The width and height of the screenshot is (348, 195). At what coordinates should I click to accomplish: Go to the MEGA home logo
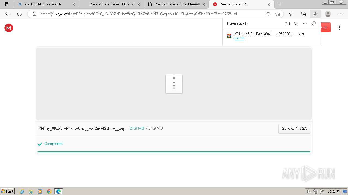pos(9,28)
